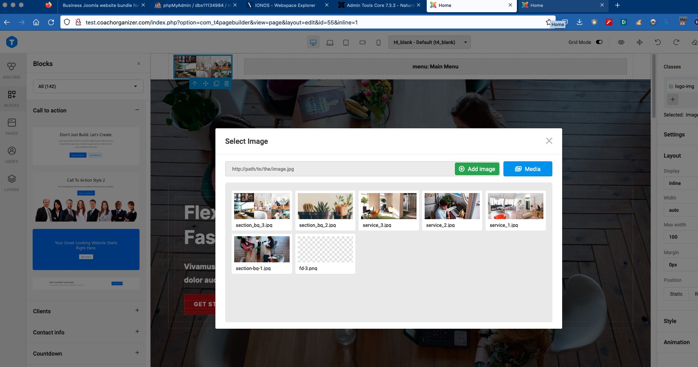Switch to laptop device preview
The image size is (698, 367).
[330, 42]
